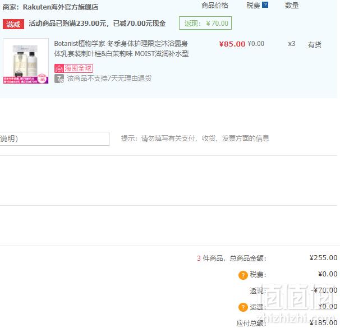Click the 数量 column header
Image resolution: width=340 pixels, height=328 pixels.
point(292,6)
